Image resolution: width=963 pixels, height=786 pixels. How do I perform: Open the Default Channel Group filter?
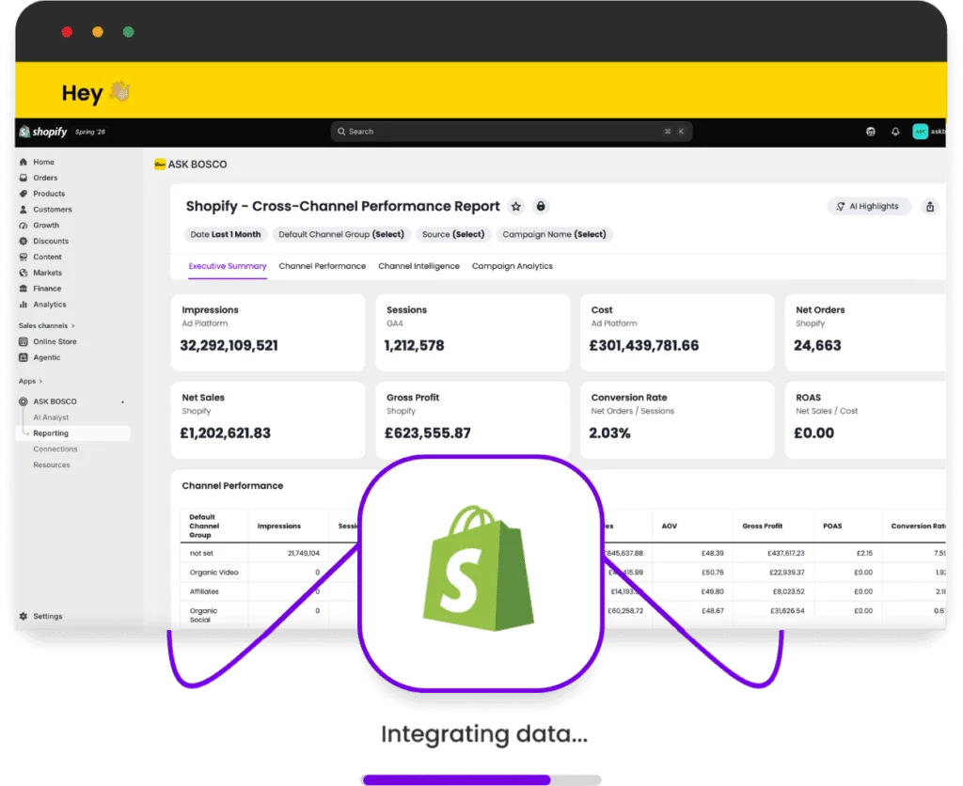click(x=341, y=234)
